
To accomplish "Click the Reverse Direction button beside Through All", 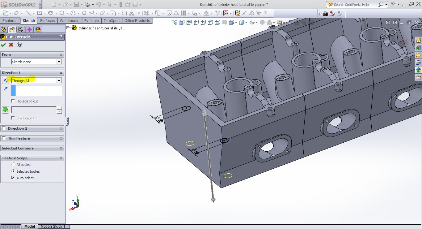I will [6, 80].
